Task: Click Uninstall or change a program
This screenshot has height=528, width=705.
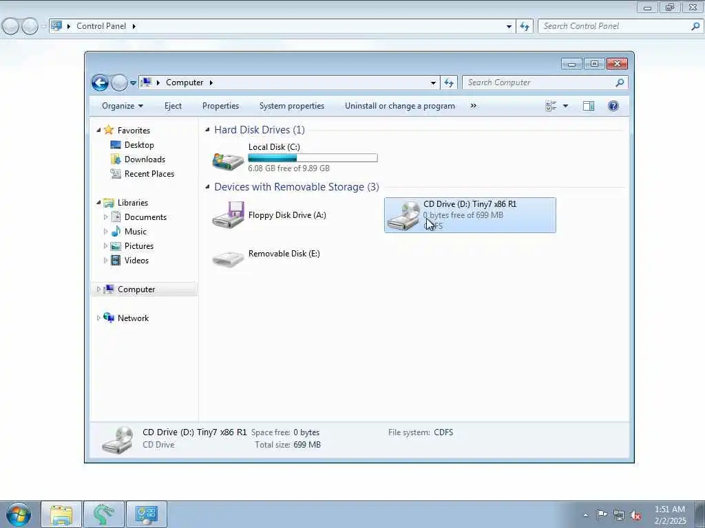Action: click(400, 106)
